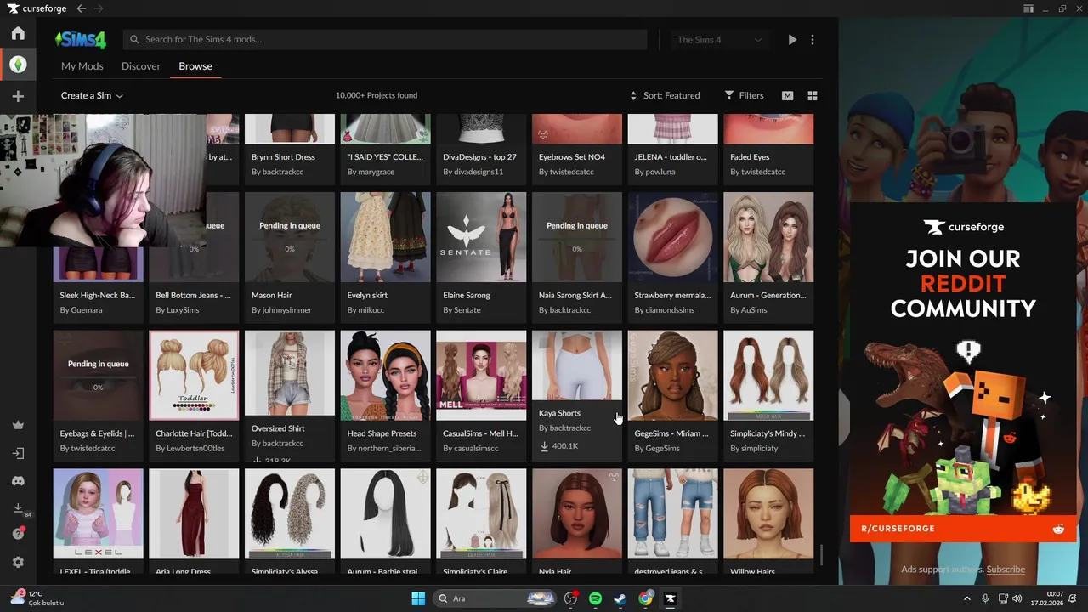Open the Strawberry mermalade lips thumbnail
Image resolution: width=1088 pixels, height=612 pixels.
click(672, 237)
